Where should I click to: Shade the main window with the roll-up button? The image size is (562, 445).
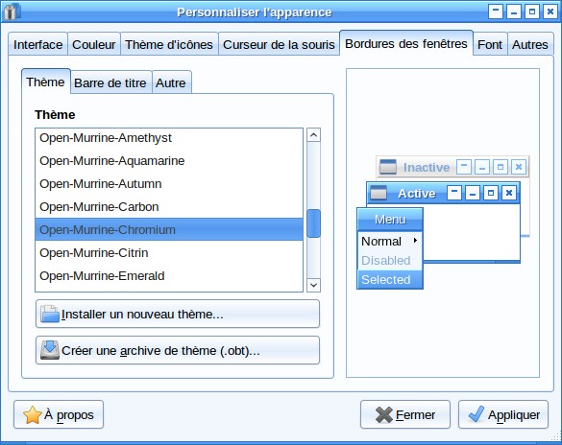coord(496,12)
